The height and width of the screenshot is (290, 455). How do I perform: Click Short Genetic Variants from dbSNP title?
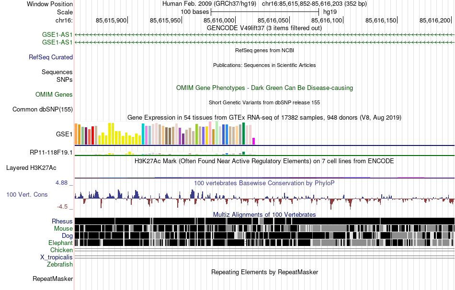[264, 103]
